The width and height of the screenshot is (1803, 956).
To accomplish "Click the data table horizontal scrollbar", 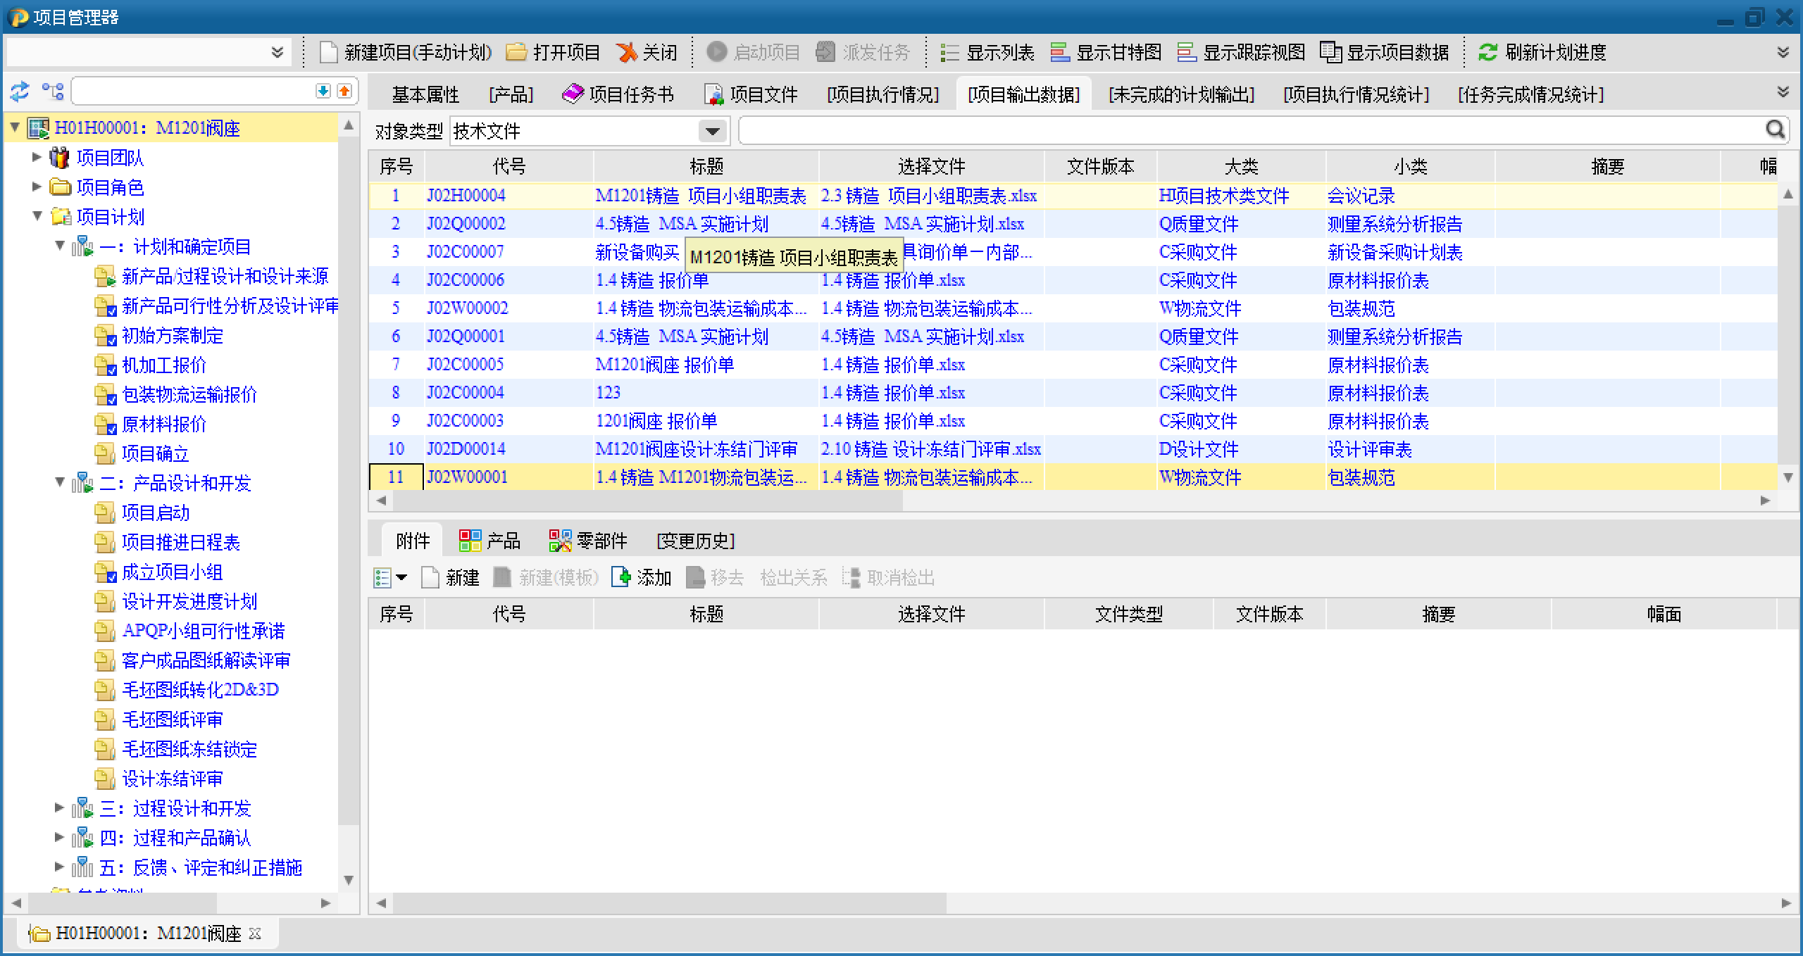I will tap(648, 501).
